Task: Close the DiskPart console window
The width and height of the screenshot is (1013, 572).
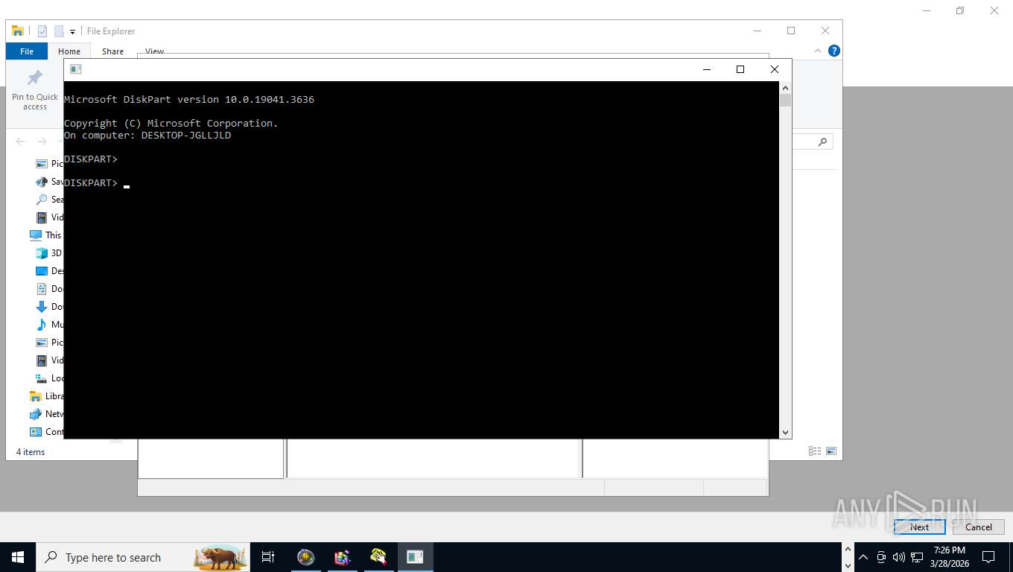Action: click(x=775, y=69)
